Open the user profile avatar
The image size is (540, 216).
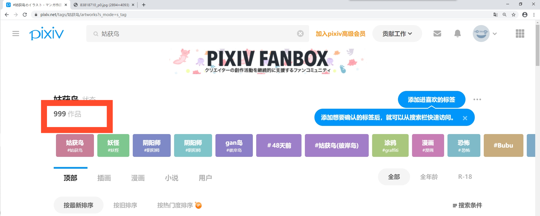[x=481, y=34]
